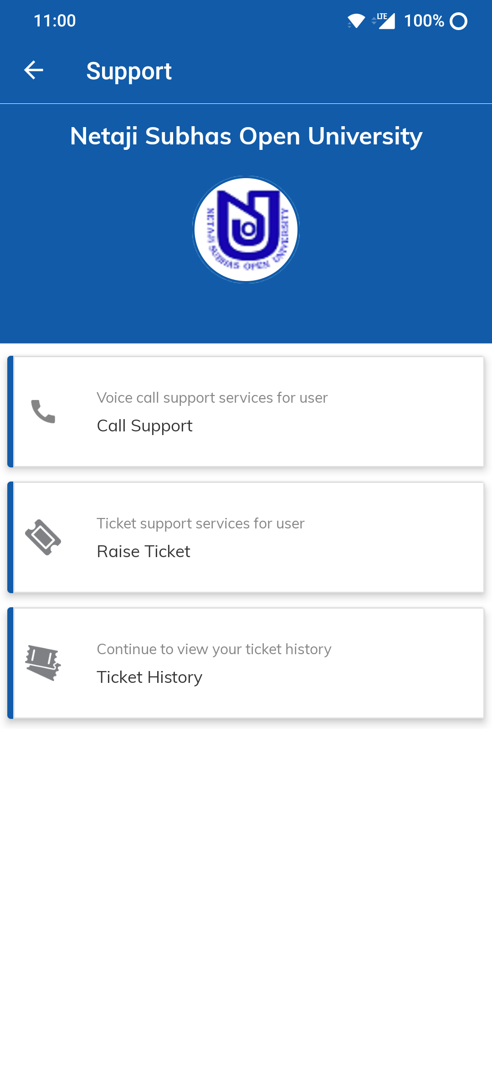Click 'Ticket support services for user' text
This screenshot has width=492, height=1066.
(200, 523)
